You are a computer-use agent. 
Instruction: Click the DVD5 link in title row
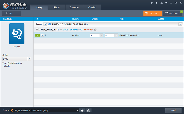coord(66,30)
